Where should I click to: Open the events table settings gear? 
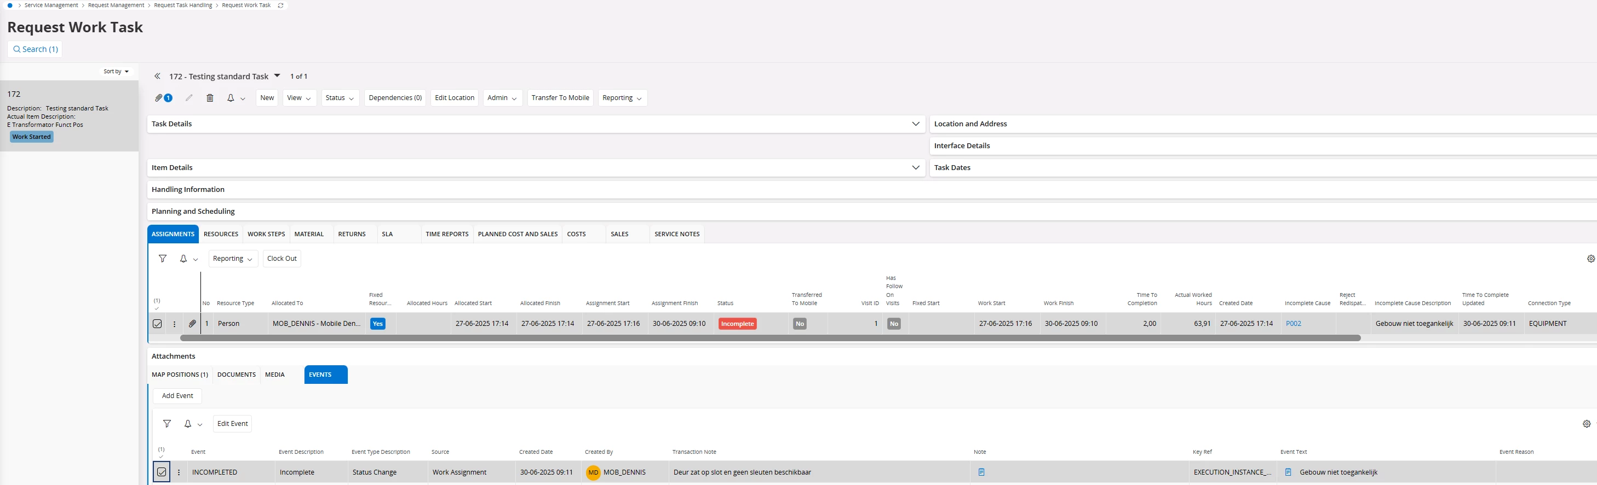coord(1587,424)
